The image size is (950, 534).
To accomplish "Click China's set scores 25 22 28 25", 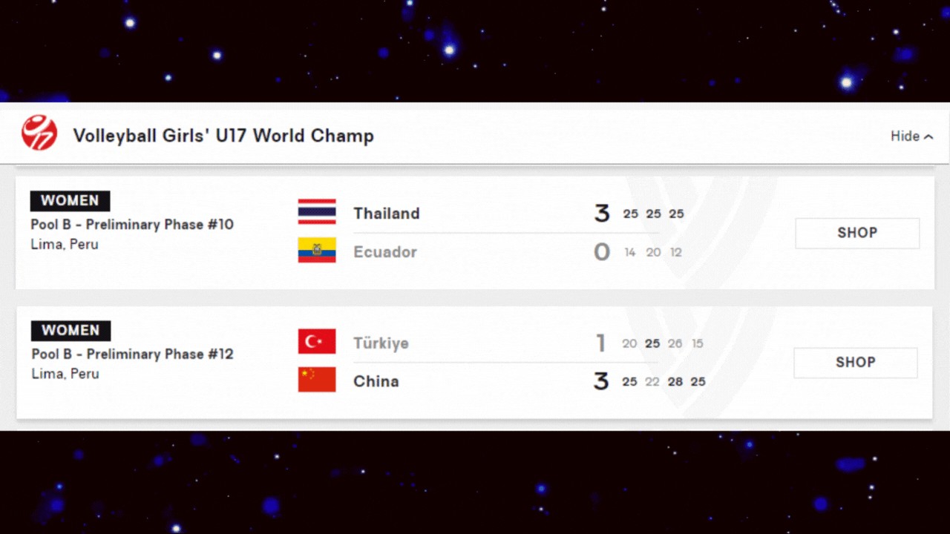I will [664, 382].
